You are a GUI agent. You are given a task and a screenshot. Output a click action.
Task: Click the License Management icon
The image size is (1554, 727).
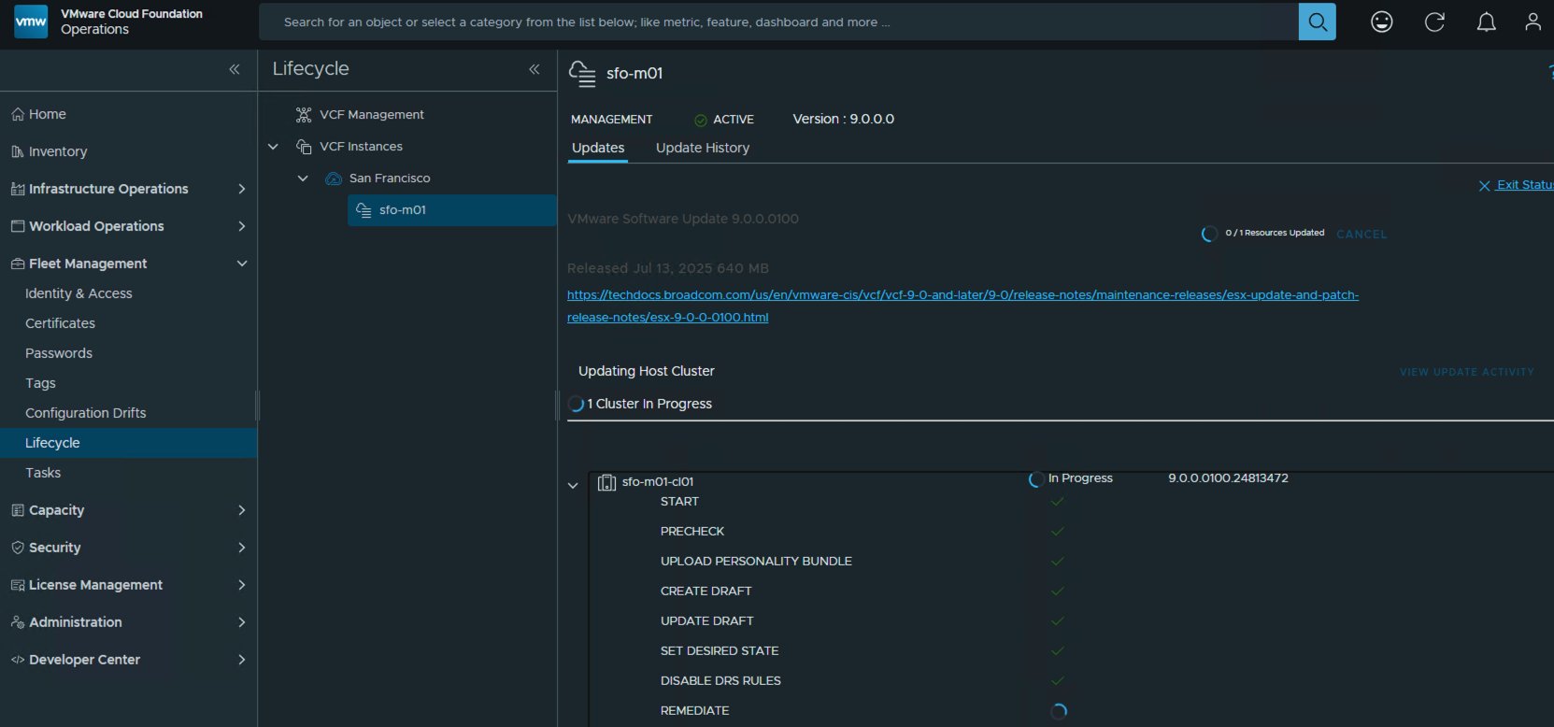click(18, 585)
